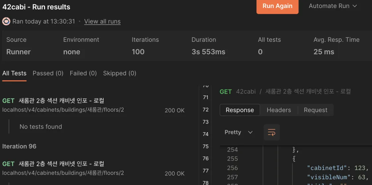Switch to the All Tests tab
Viewport: 372px width, 185px height.
14,73
